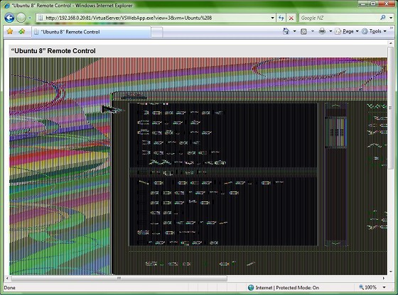
Task: Open the recent pages dropdown arrow
Action: coord(30,18)
